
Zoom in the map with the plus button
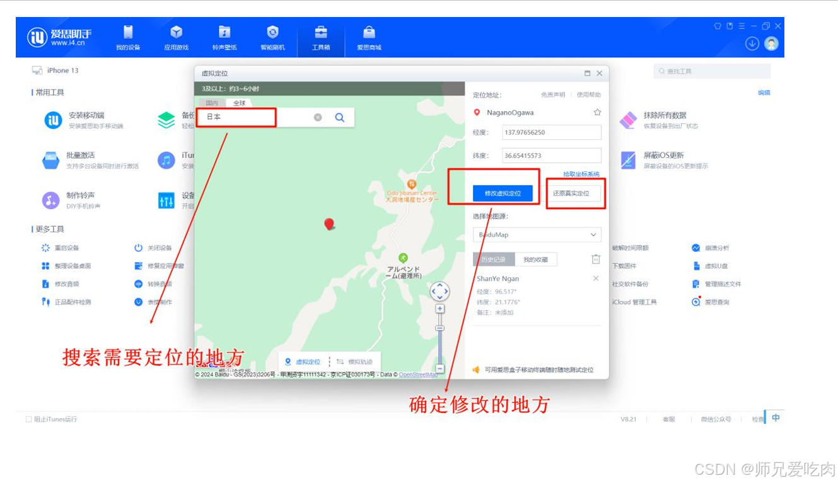tap(439, 309)
